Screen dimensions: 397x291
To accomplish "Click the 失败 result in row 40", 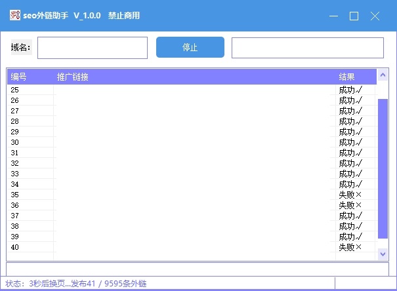I will click(350, 247).
